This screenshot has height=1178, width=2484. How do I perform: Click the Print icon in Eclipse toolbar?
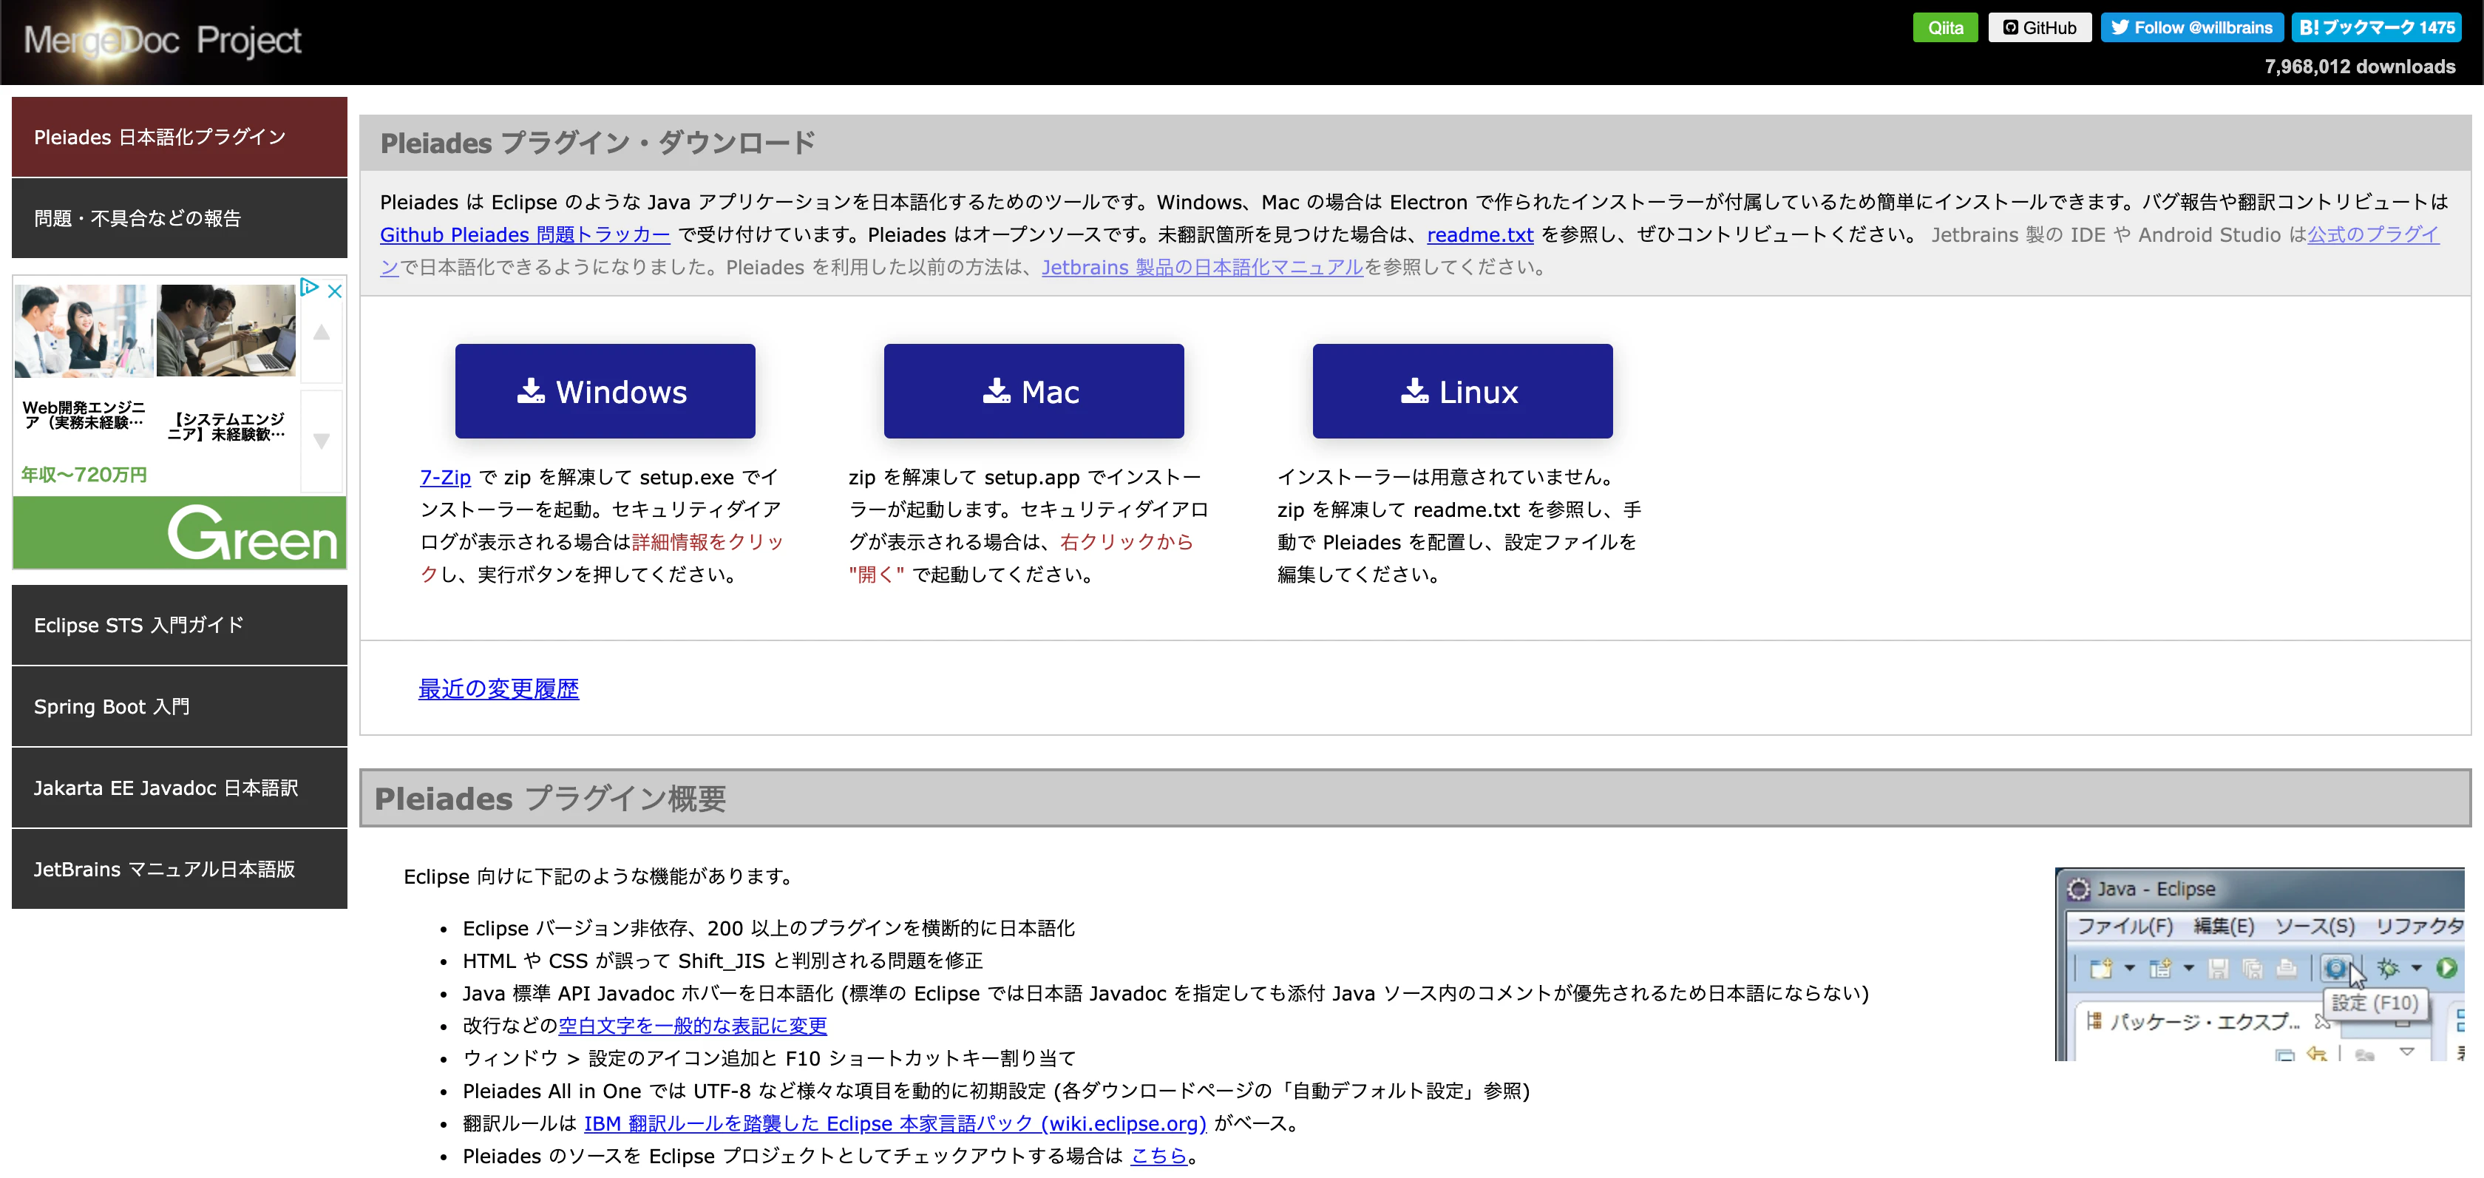[2287, 969]
